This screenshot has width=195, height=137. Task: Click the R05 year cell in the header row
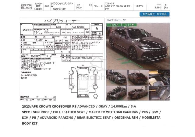point(47,6)
